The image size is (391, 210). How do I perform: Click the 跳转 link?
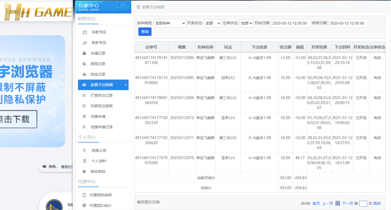[x=377, y=203]
